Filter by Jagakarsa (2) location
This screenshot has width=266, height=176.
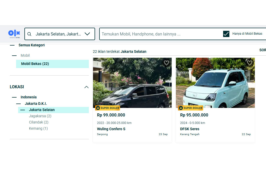click(x=40, y=116)
